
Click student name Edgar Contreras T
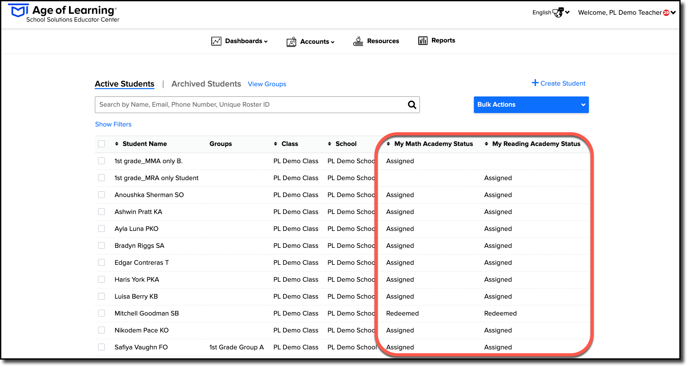coord(142,263)
